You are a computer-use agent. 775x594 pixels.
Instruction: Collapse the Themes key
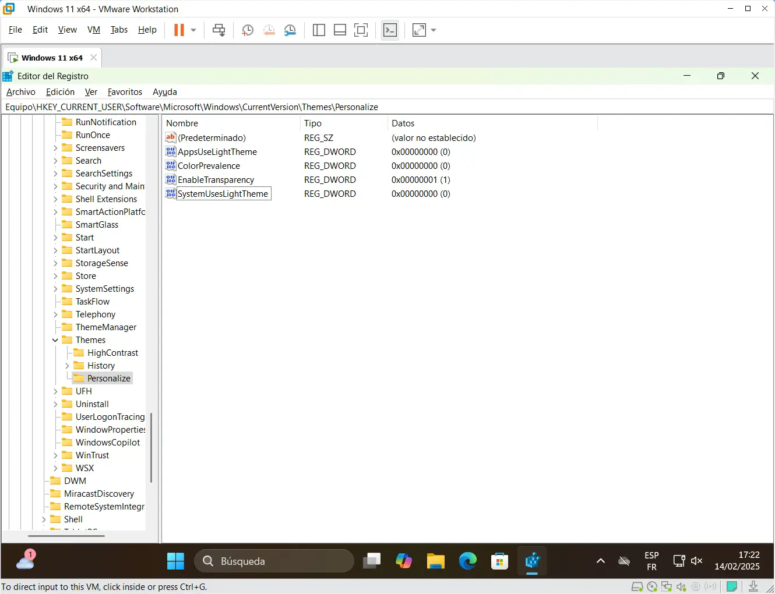coord(55,340)
